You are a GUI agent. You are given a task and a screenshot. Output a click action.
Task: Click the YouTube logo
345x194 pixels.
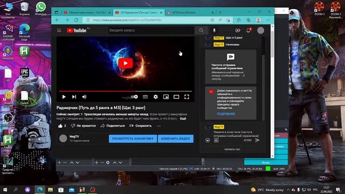pos(77,30)
